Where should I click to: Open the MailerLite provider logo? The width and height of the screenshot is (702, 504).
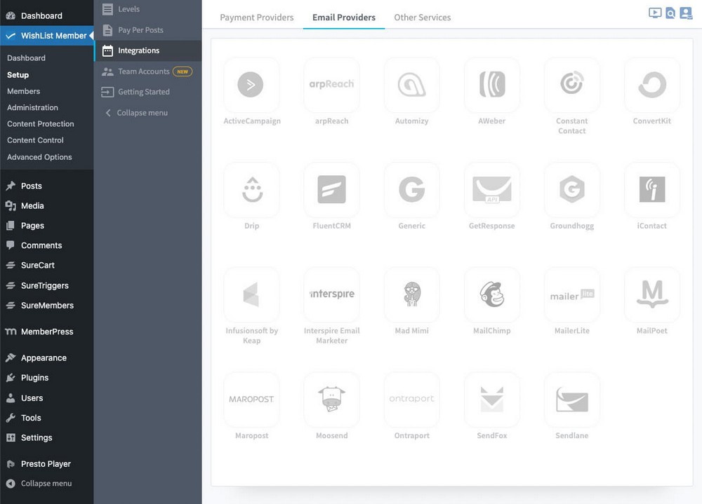pos(571,294)
